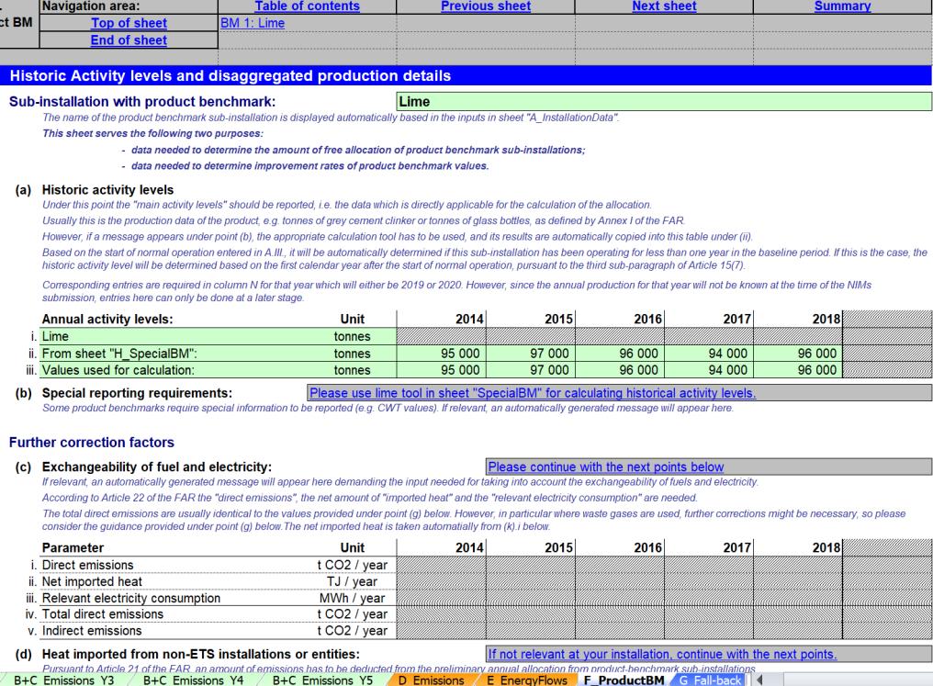Click 'If not relevant at your installation' link
The image size is (933, 686).
pyautogui.click(x=662, y=654)
